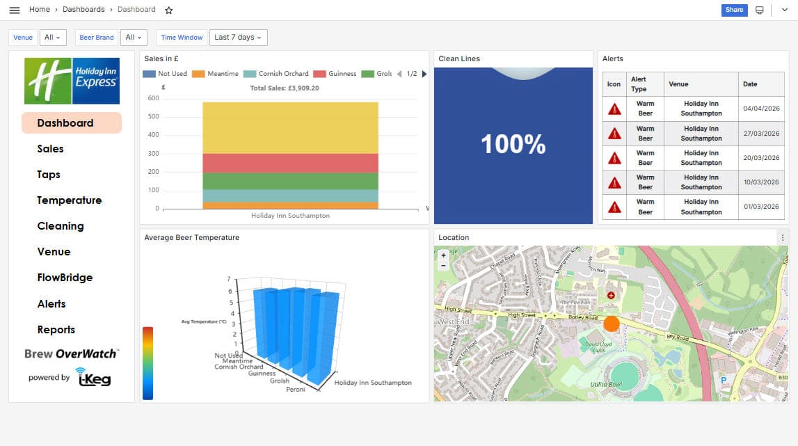Zoom out on the location map
The height and width of the screenshot is (446, 798).
pos(443,266)
